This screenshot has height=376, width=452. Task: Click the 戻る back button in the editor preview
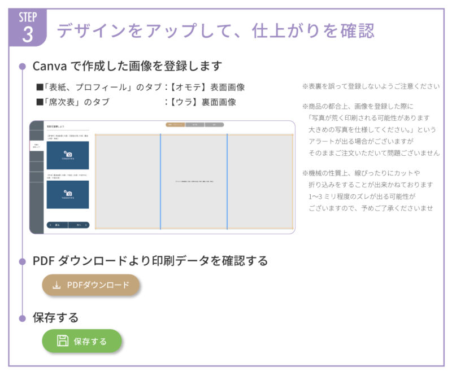pos(56,224)
